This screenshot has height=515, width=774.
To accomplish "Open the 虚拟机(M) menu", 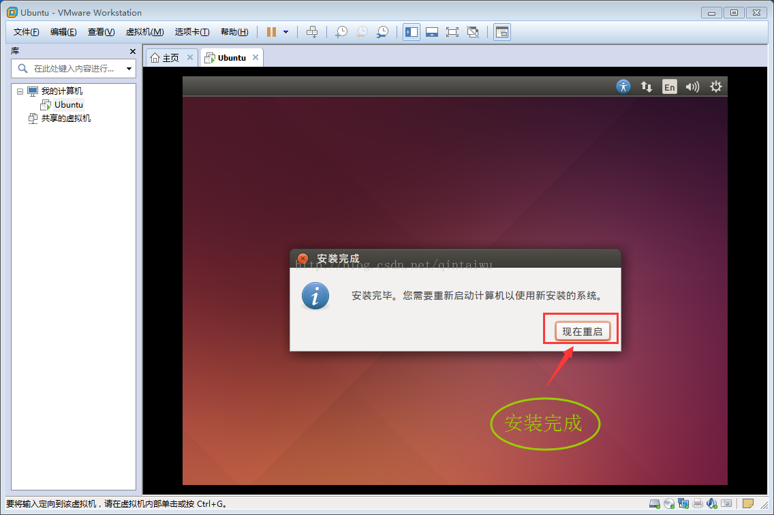I will (144, 32).
